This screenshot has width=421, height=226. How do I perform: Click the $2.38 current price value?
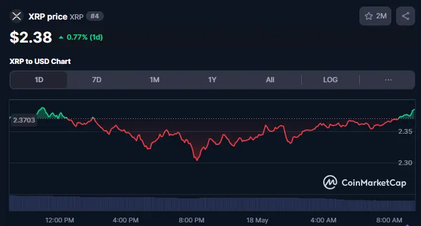tap(31, 37)
